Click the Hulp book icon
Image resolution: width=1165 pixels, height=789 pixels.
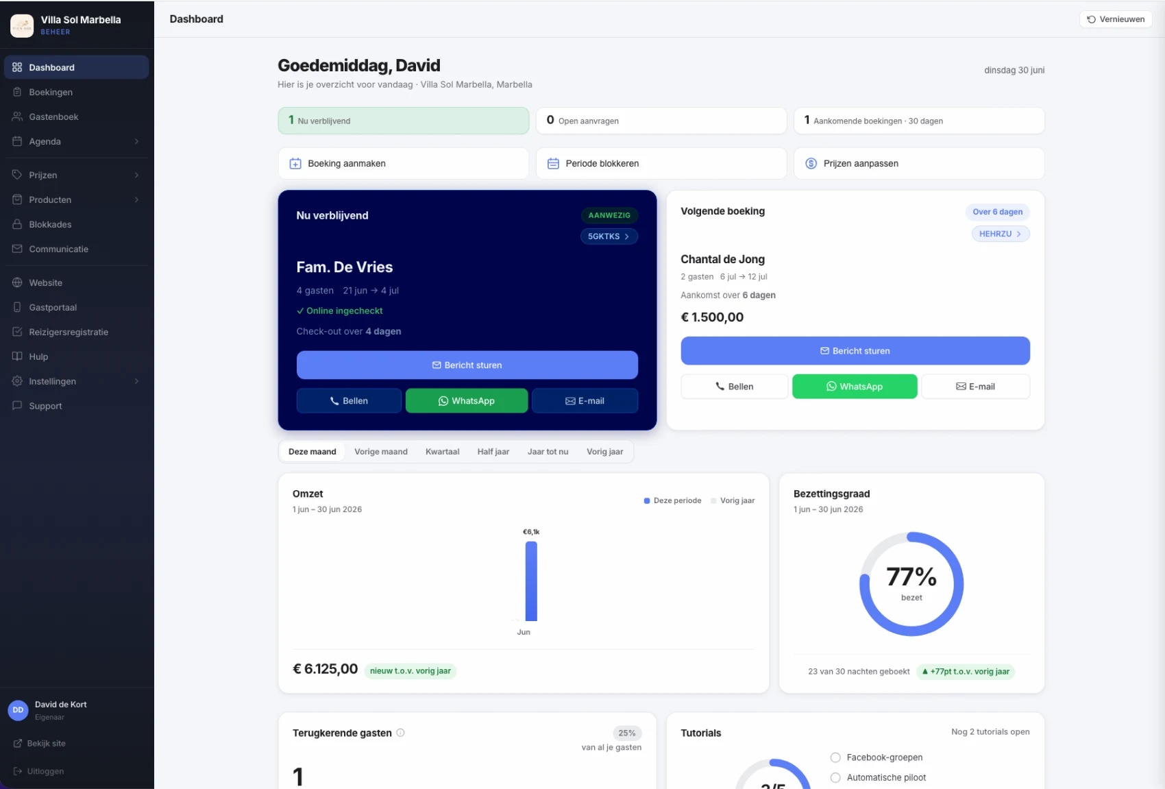17,356
